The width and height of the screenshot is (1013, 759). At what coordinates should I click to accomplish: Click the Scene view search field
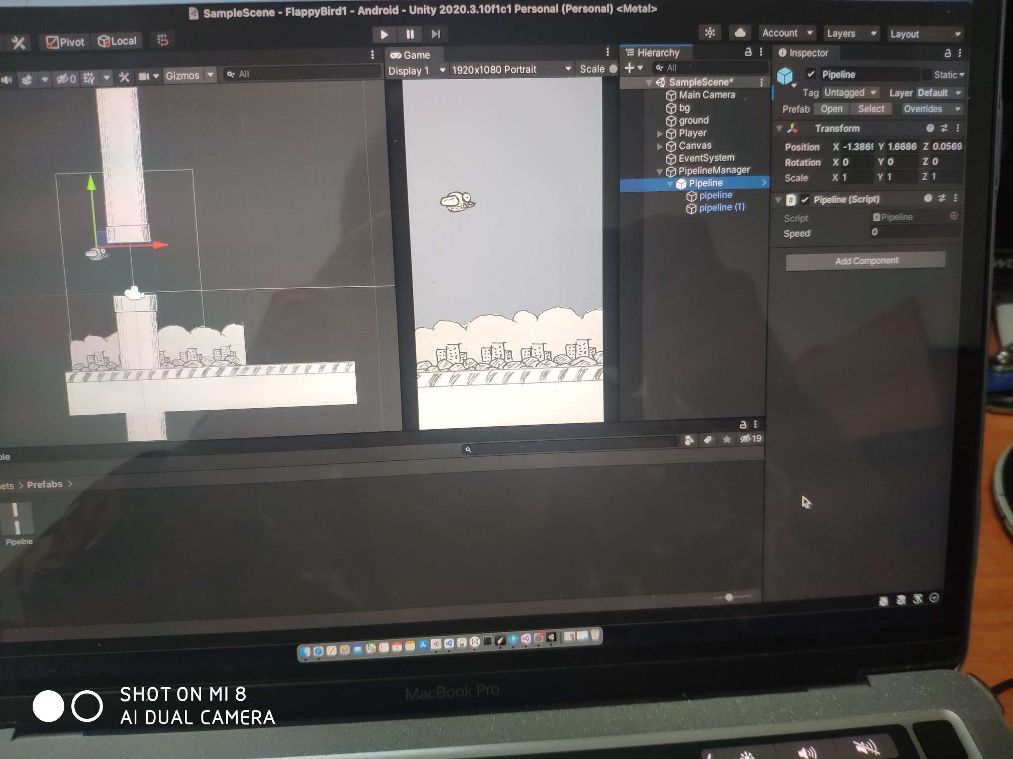pyautogui.click(x=301, y=74)
